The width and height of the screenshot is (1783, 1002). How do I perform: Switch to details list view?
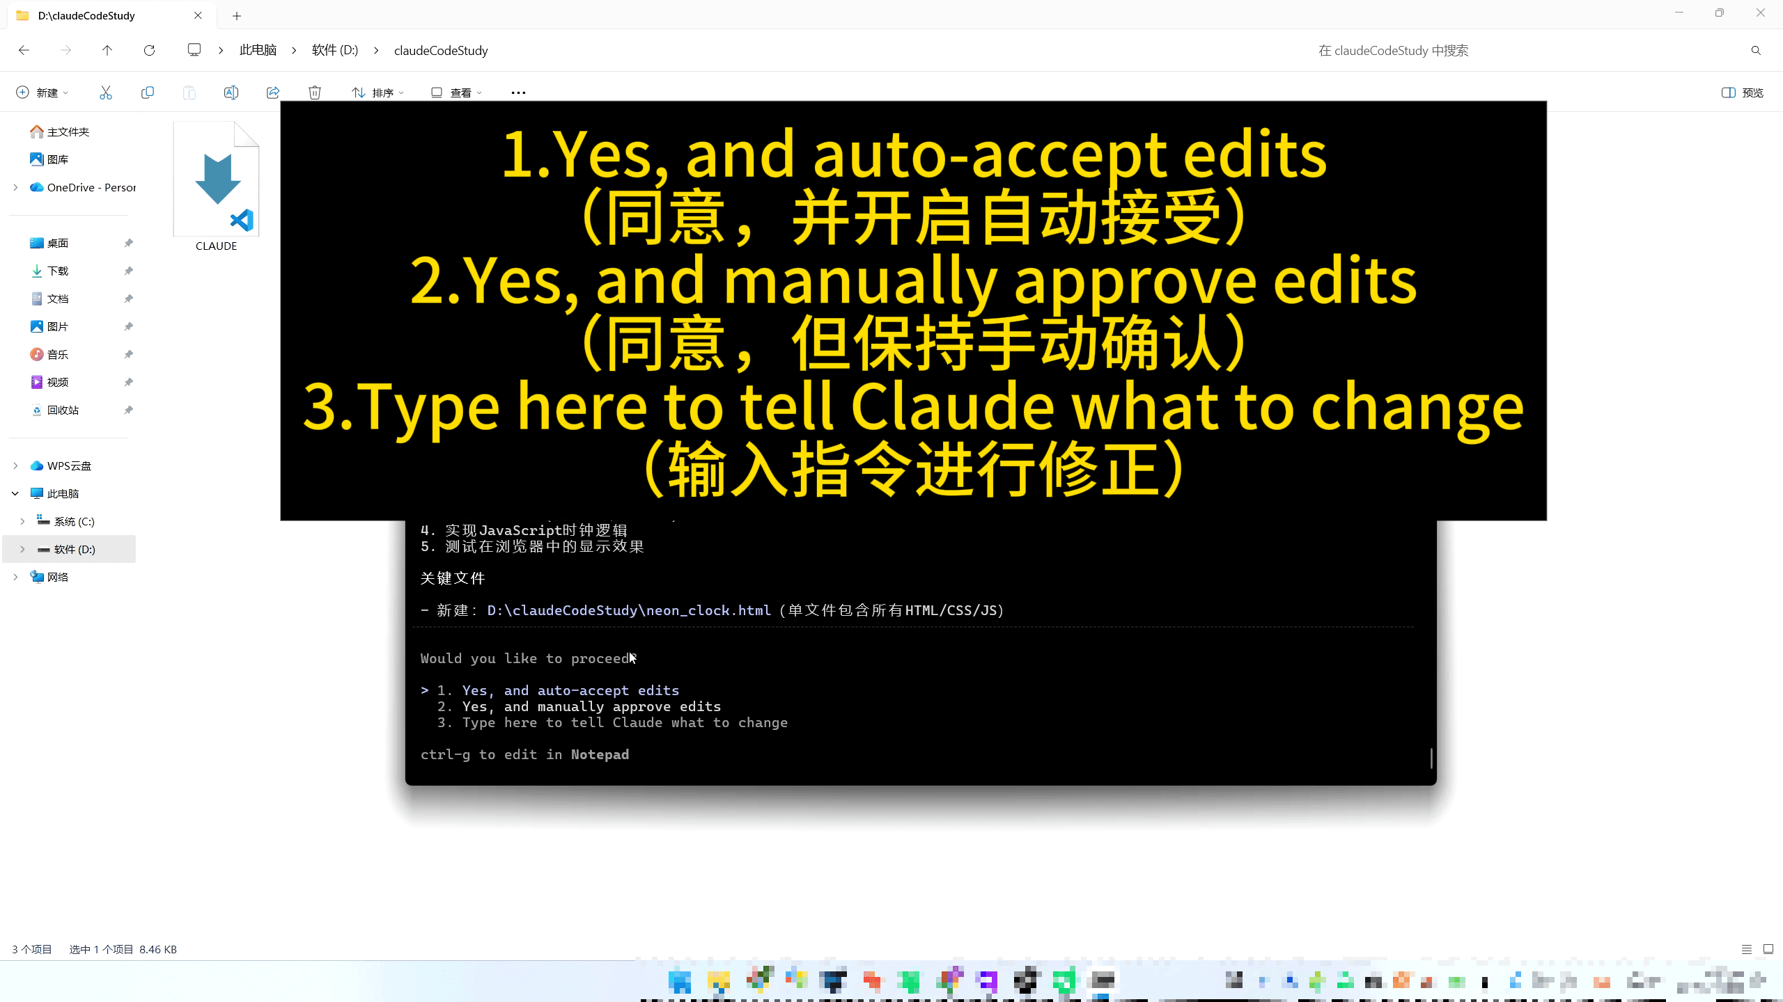tap(1746, 949)
